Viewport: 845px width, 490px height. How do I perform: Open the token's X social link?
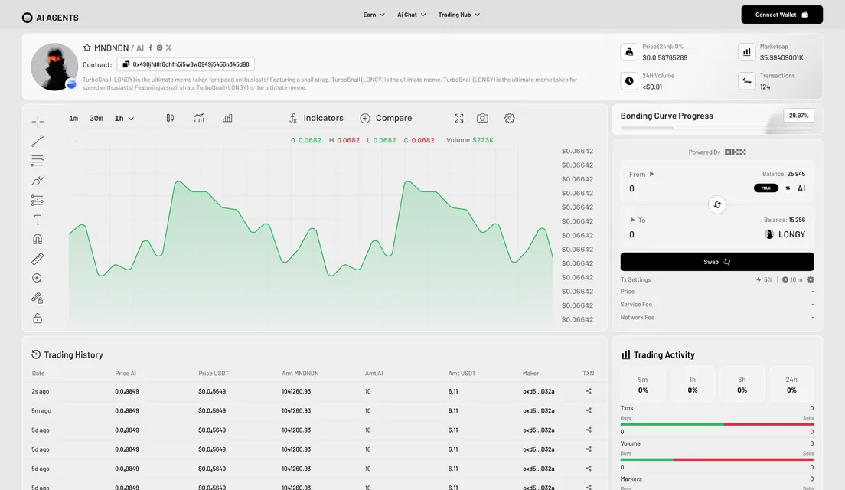click(168, 48)
